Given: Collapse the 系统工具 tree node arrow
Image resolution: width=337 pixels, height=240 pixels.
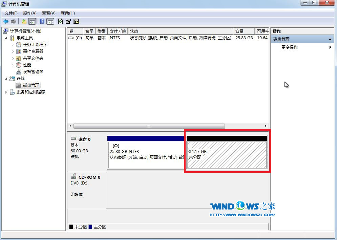Looking at the screenshot, I should coord(6,38).
